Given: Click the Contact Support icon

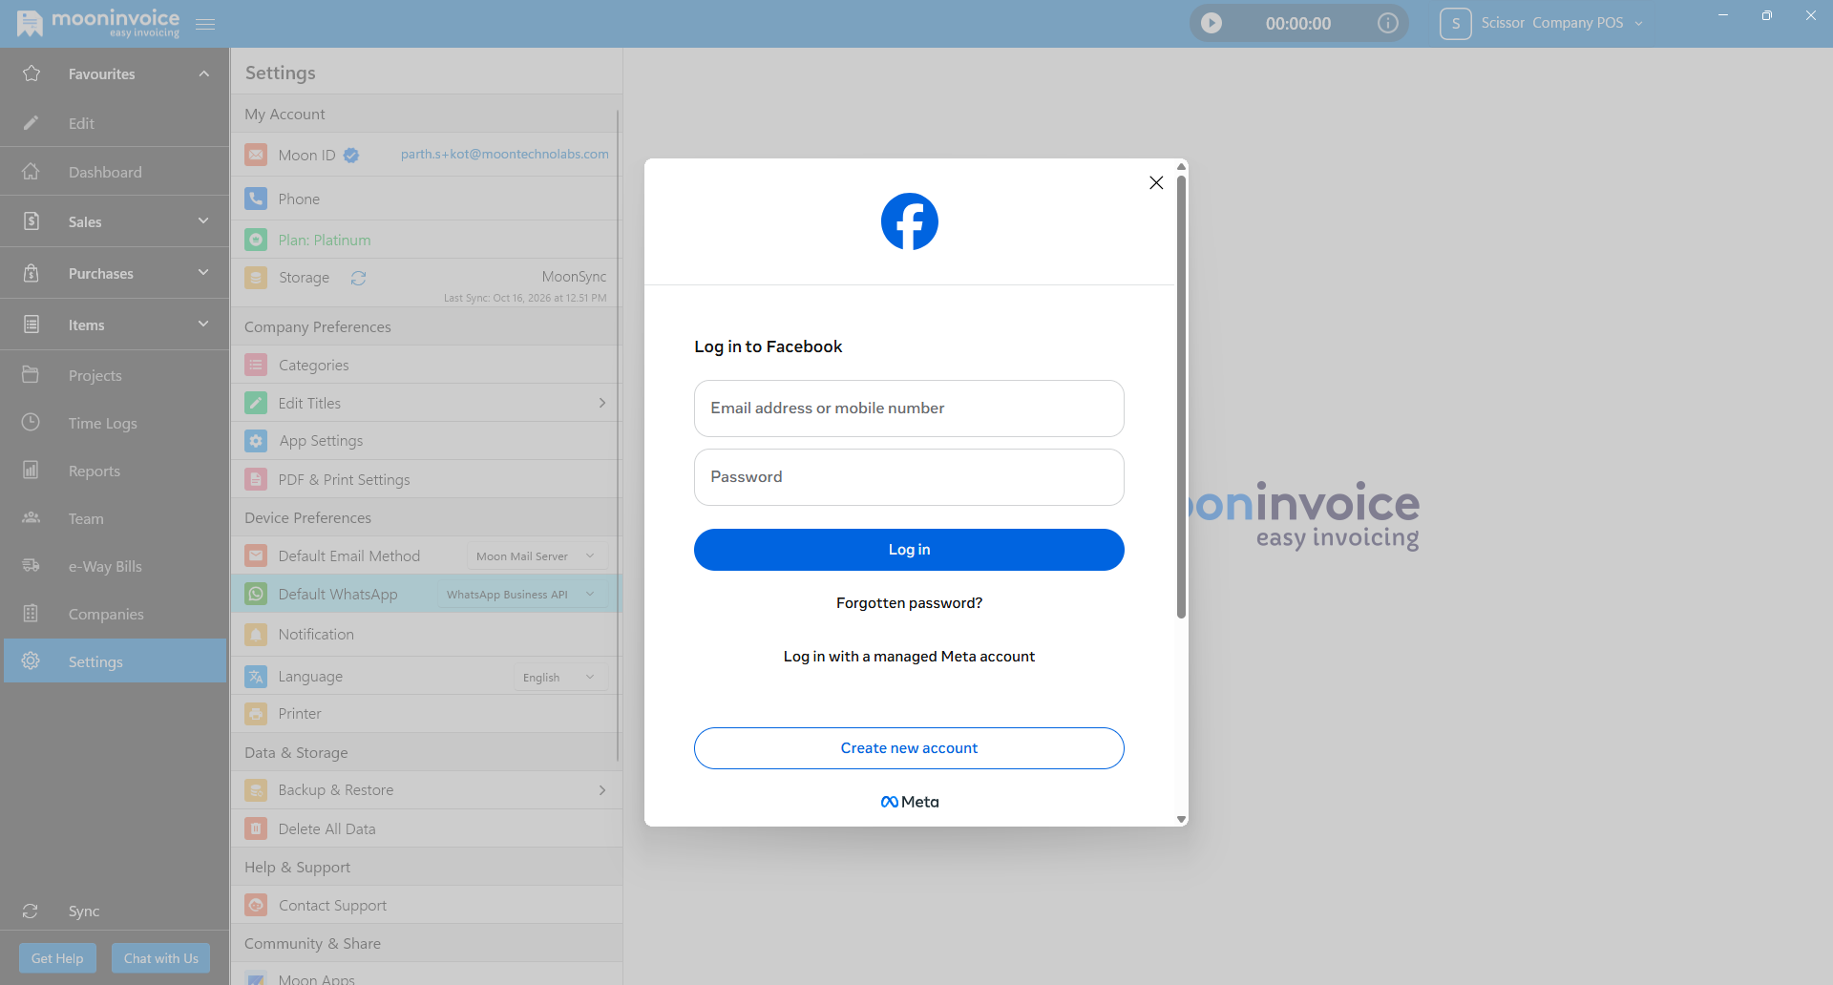Looking at the screenshot, I should click(x=256, y=905).
